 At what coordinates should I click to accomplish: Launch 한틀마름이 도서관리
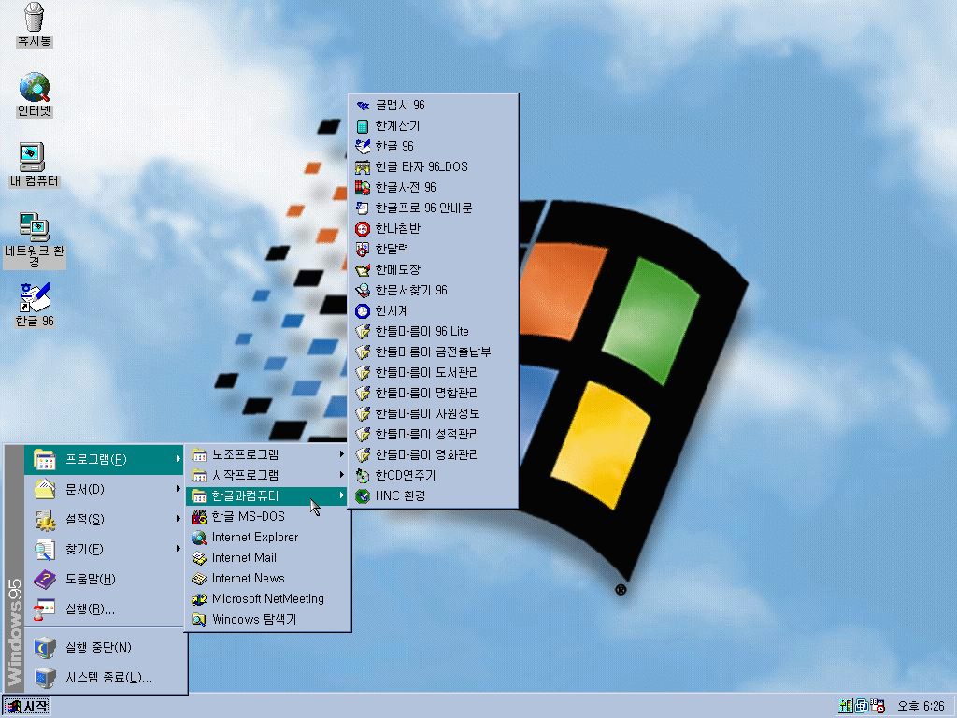point(434,373)
